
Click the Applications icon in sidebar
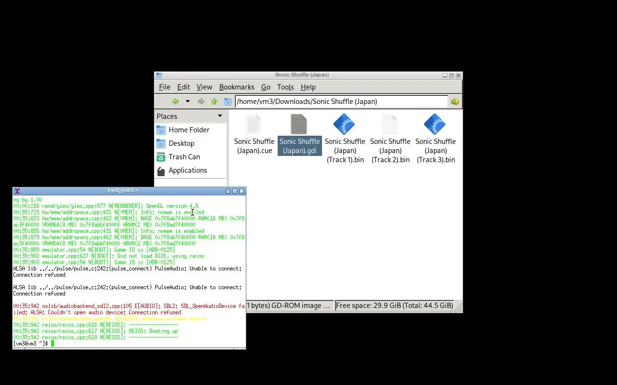(x=161, y=170)
